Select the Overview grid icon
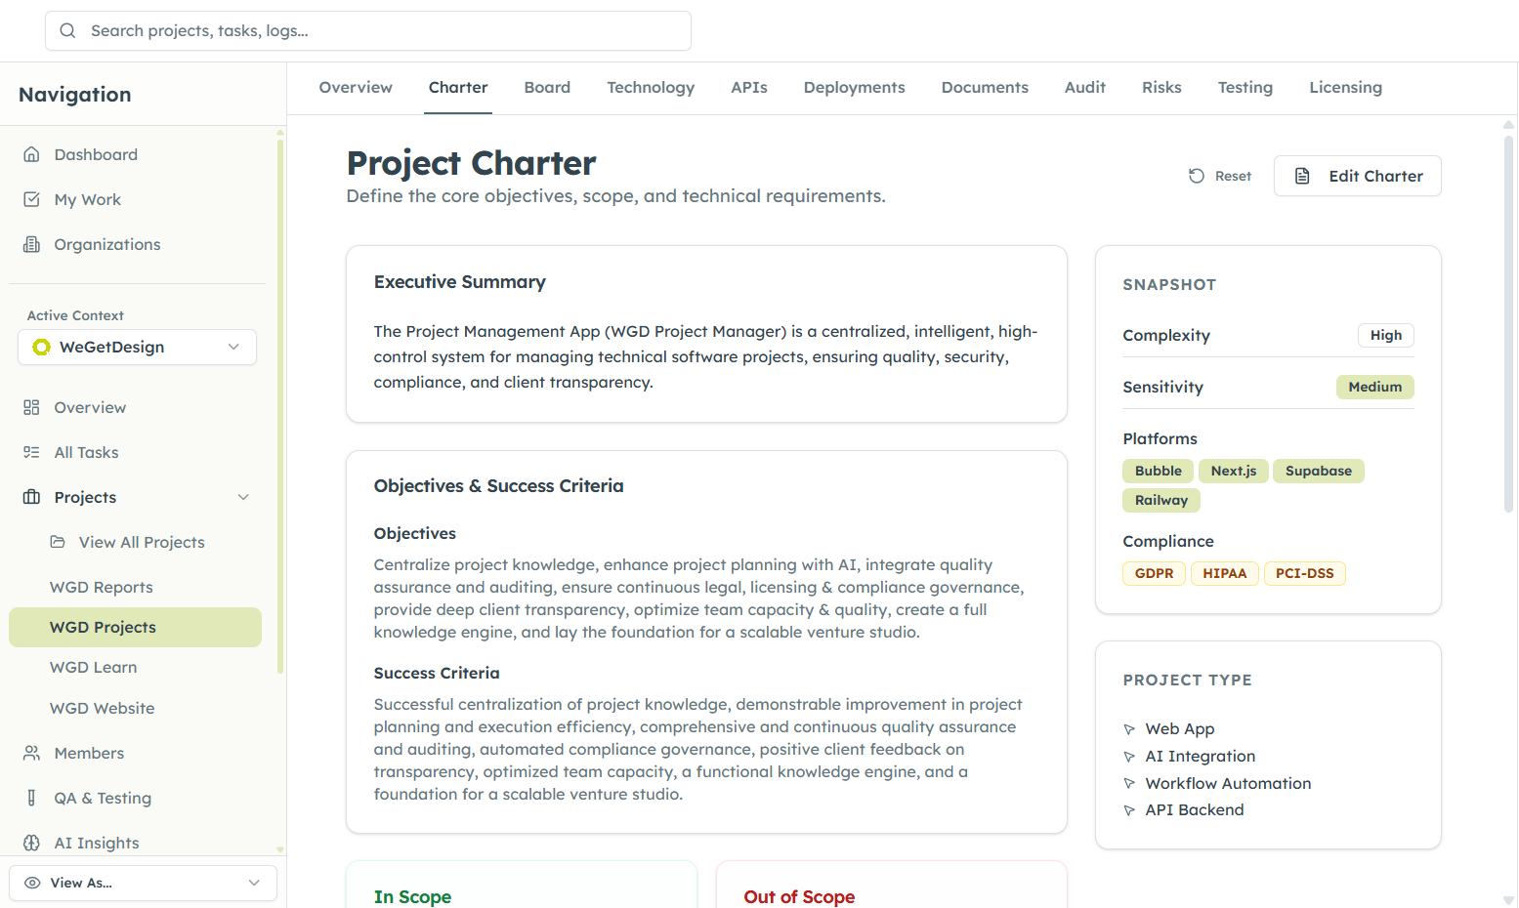Viewport: 1519px width, 908px height. 30,407
